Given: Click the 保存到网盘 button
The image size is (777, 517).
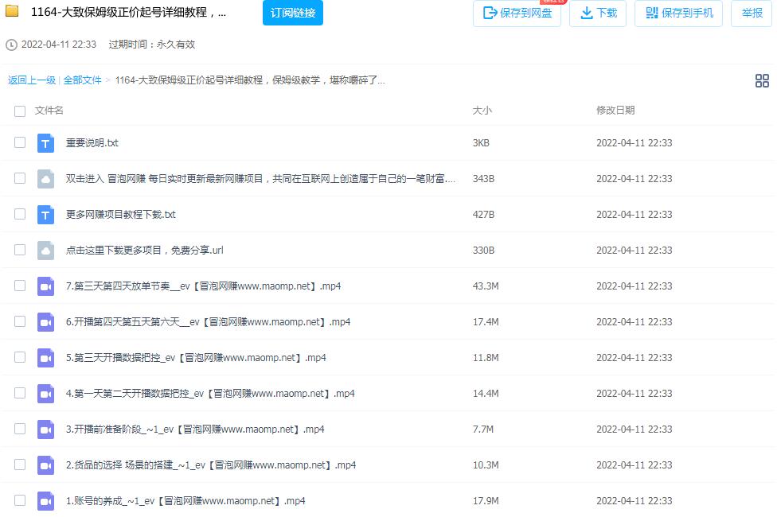Looking at the screenshot, I should [x=517, y=13].
